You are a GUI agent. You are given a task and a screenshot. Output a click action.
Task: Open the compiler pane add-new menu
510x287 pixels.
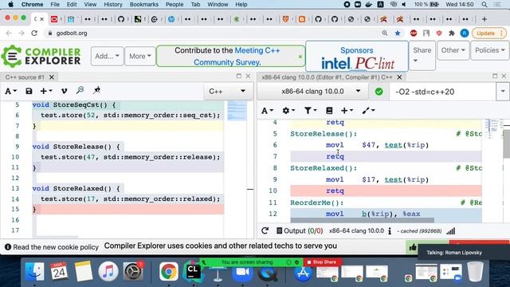(347, 111)
